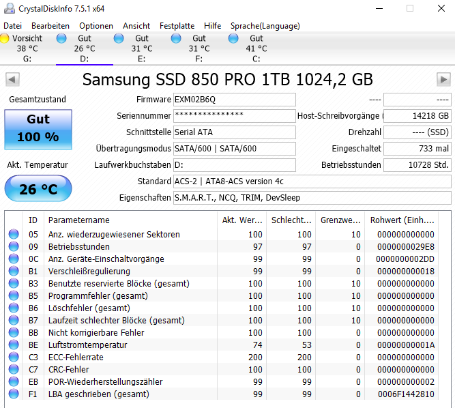
Task: Click the Akt. Wer... column header
Action: coord(242,220)
